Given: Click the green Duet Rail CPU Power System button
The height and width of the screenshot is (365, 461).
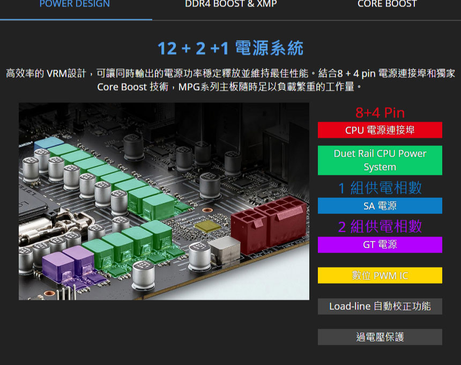Looking at the screenshot, I should pos(380,160).
